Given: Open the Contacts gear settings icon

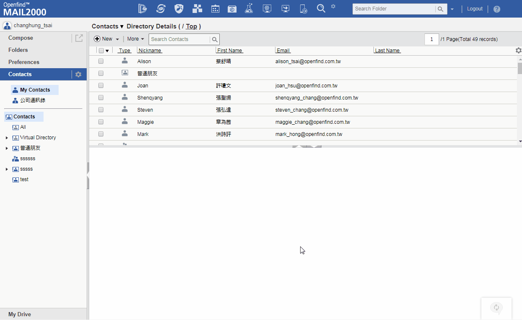Looking at the screenshot, I should pyautogui.click(x=78, y=74).
